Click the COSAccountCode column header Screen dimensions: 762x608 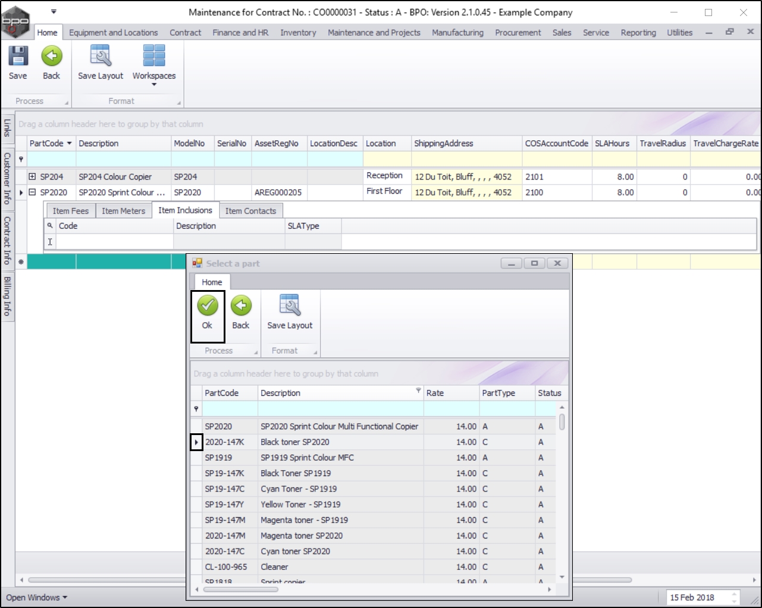pyautogui.click(x=557, y=143)
